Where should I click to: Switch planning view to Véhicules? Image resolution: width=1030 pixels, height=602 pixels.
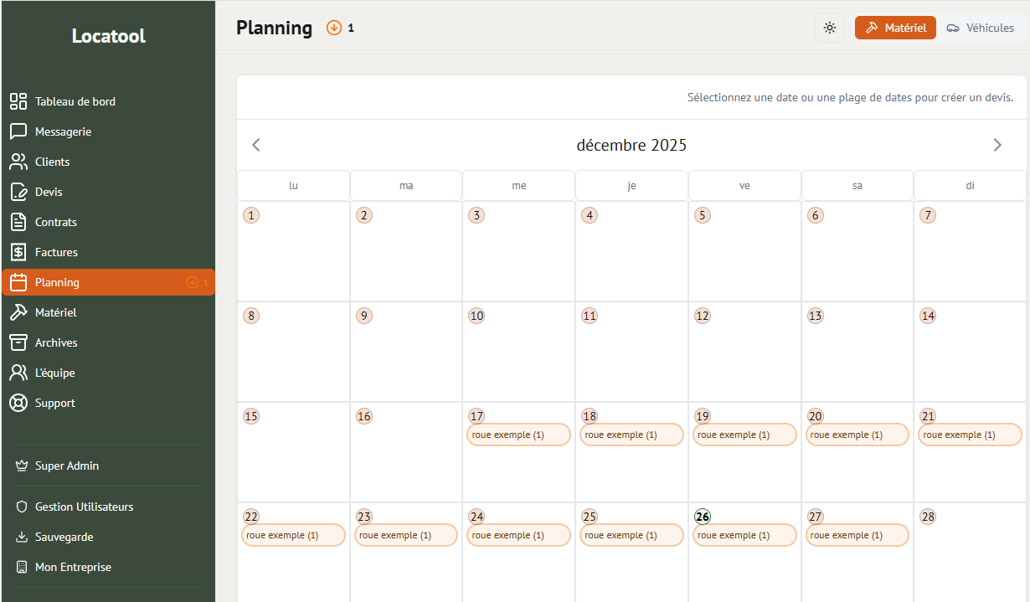(981, 28)
